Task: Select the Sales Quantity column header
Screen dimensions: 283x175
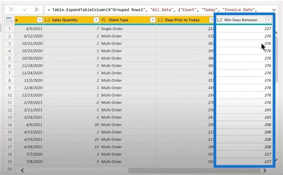Action: tap(65, 20)
